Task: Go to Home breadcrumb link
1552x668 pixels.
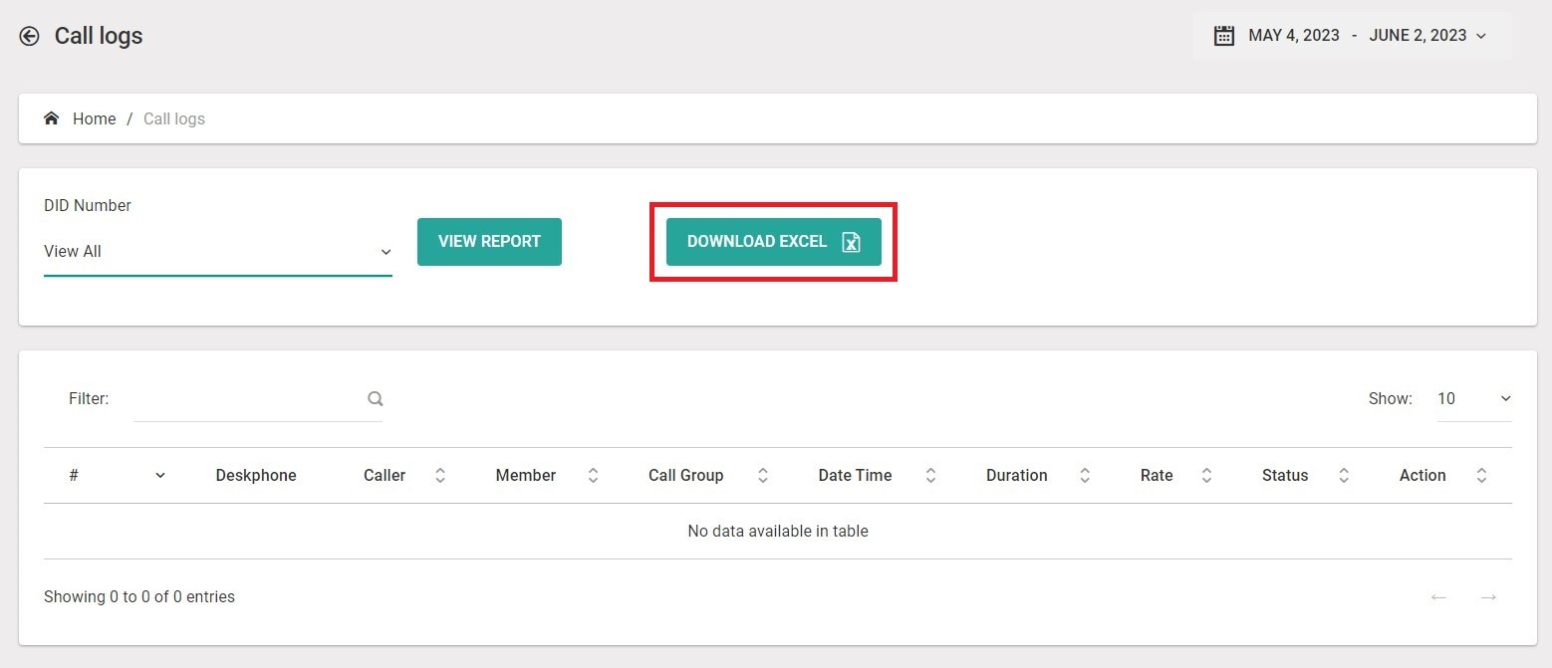Action: click(94, 118)
